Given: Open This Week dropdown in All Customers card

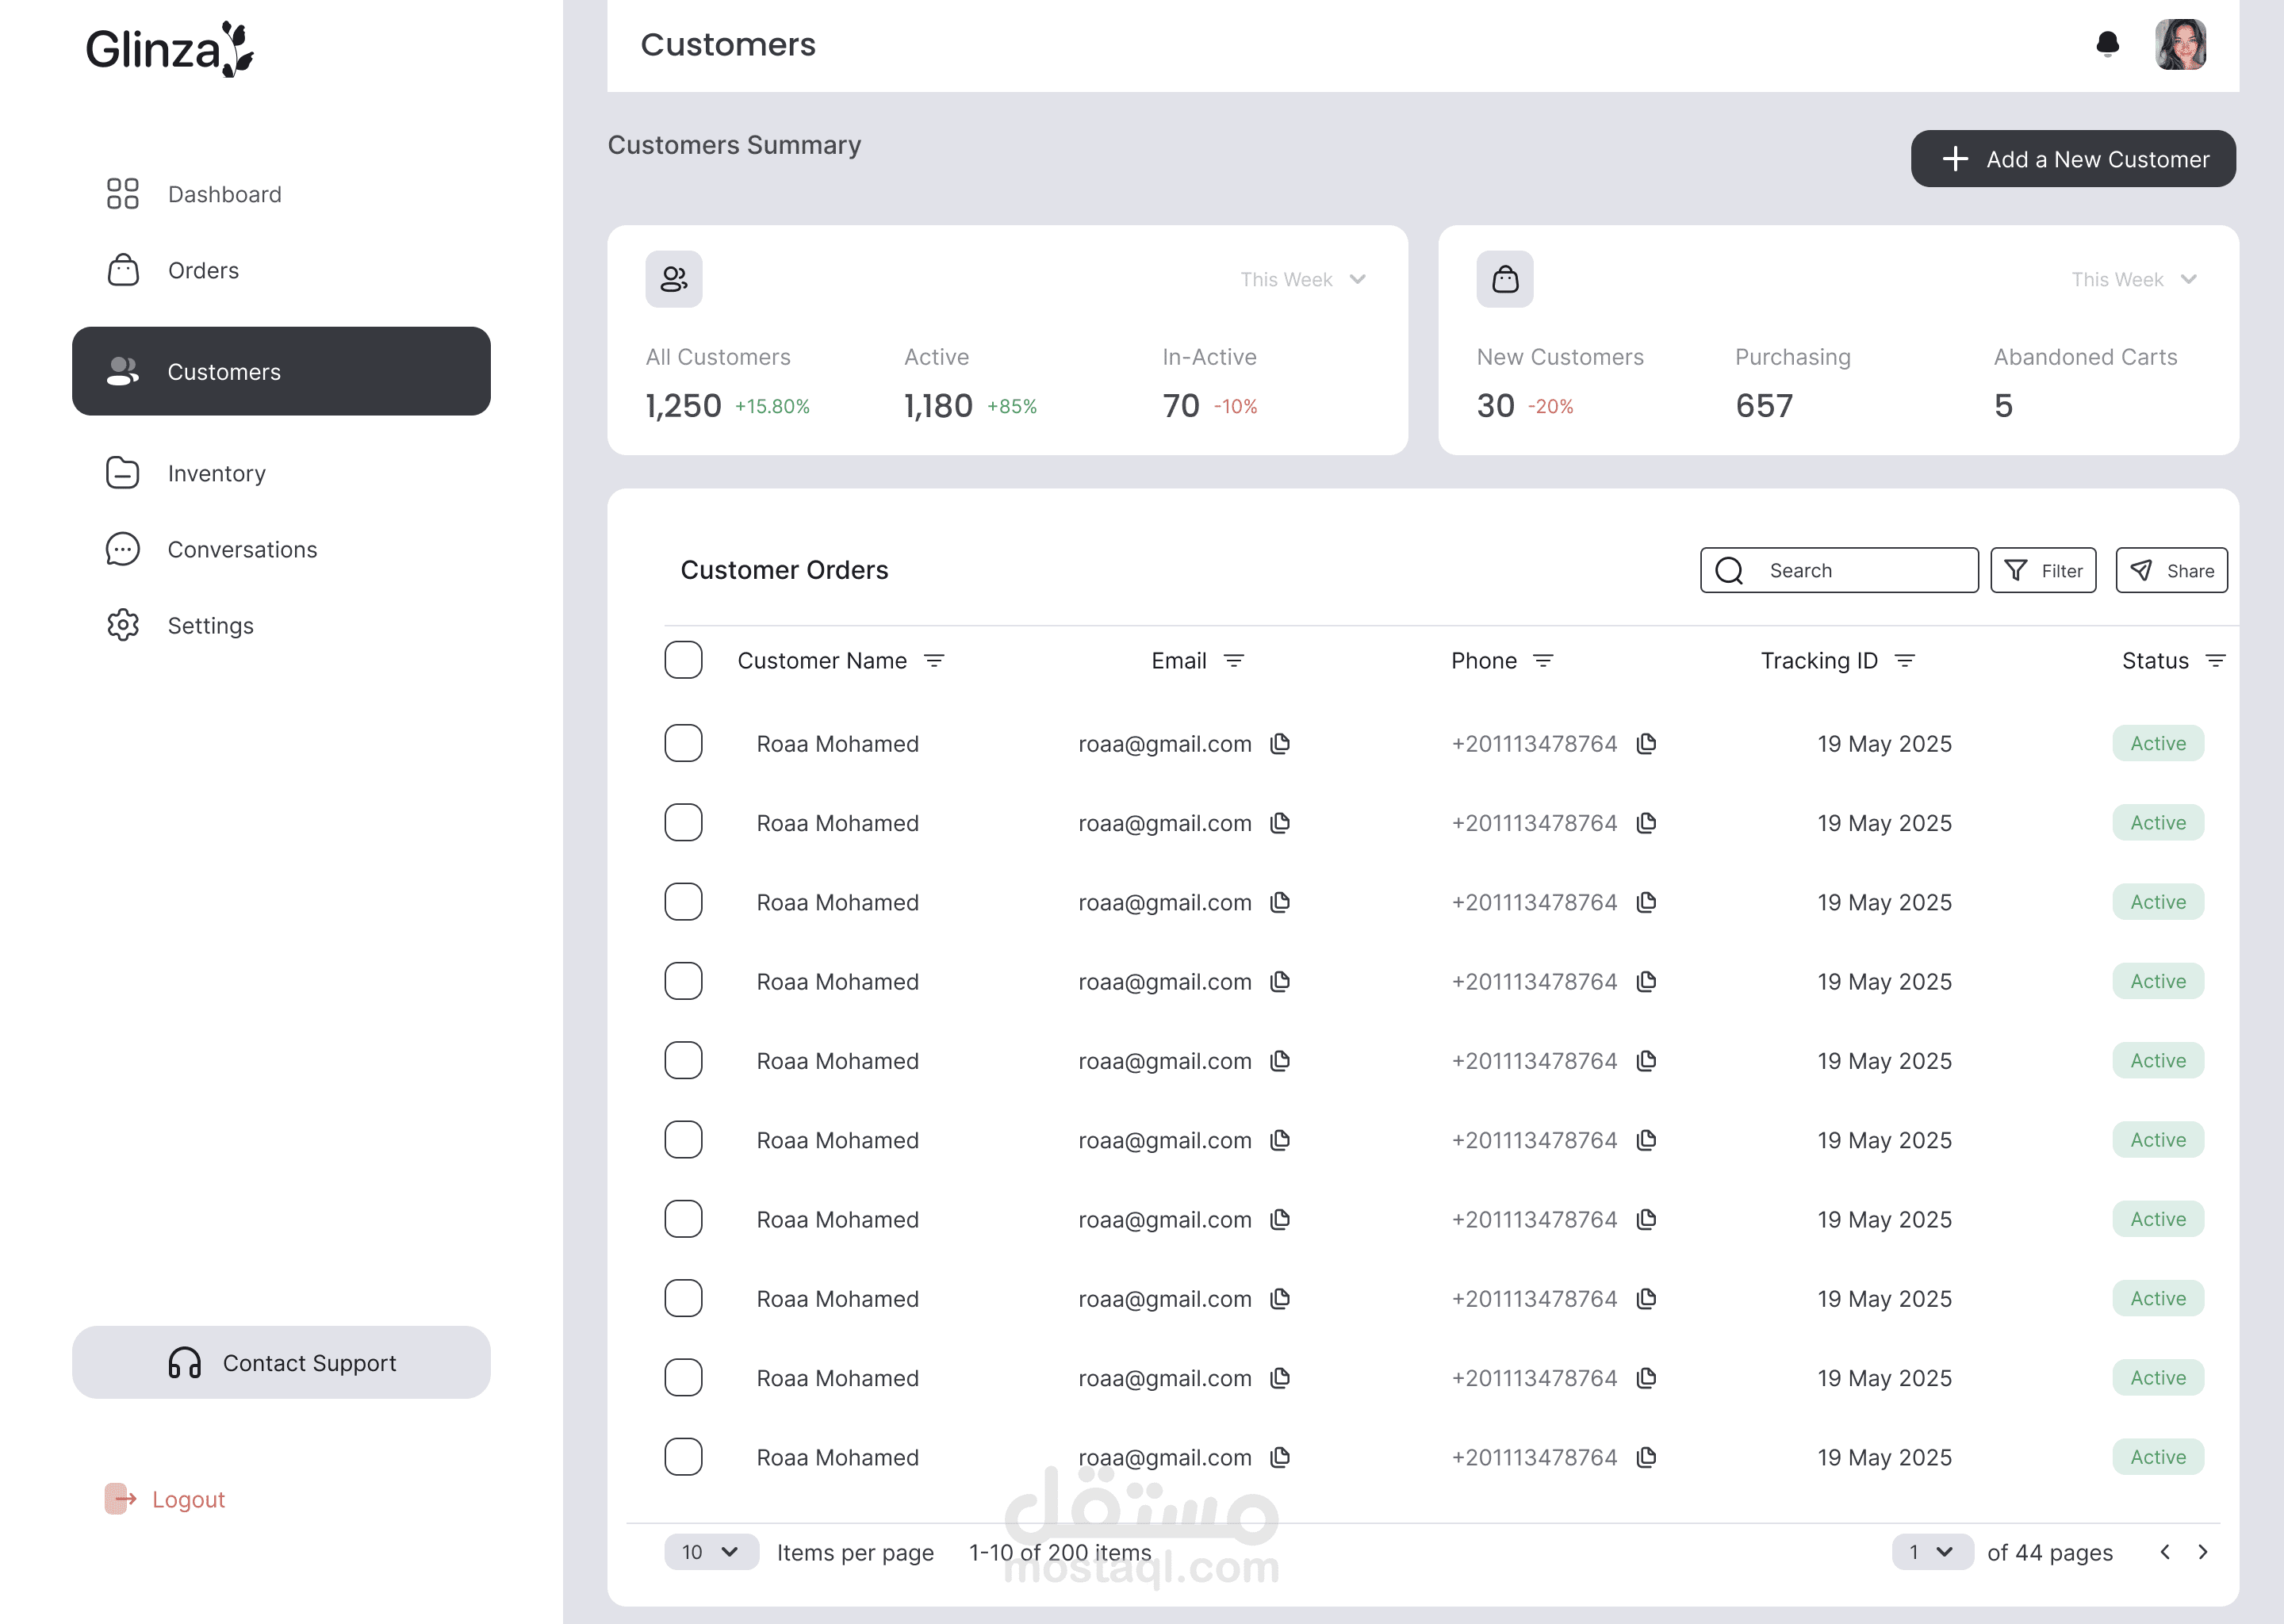Looking at the screenshot, I should (x=1303, y=279).
